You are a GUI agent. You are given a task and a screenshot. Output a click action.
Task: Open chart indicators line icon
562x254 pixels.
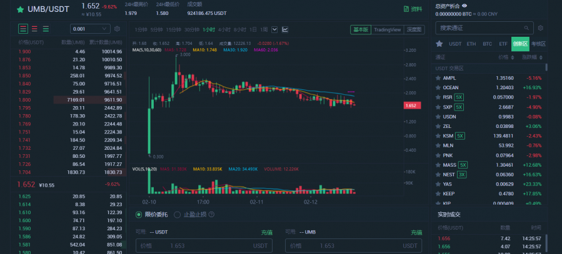(285, 30)
